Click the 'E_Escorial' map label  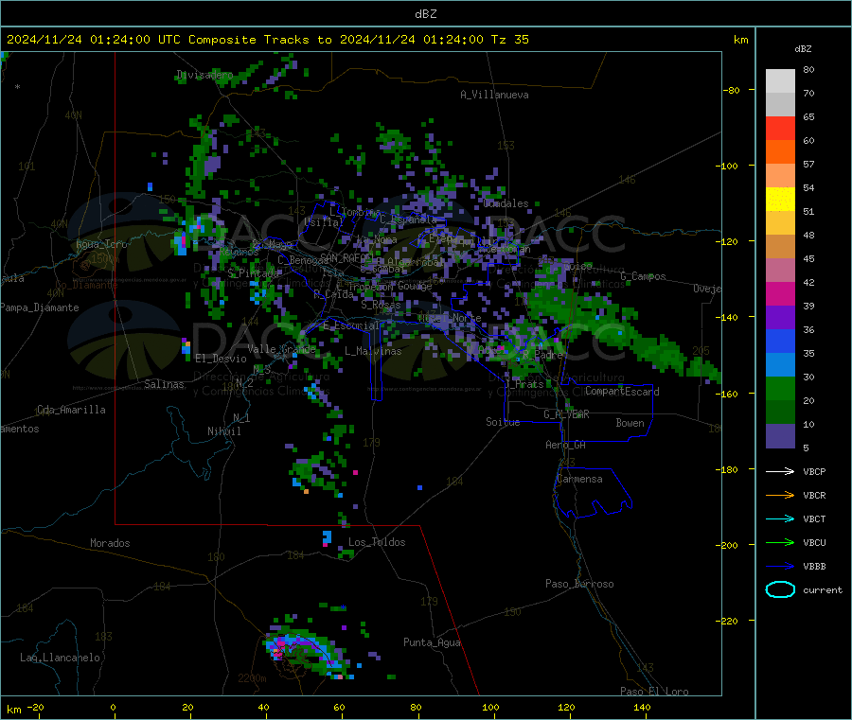point(350,325)
